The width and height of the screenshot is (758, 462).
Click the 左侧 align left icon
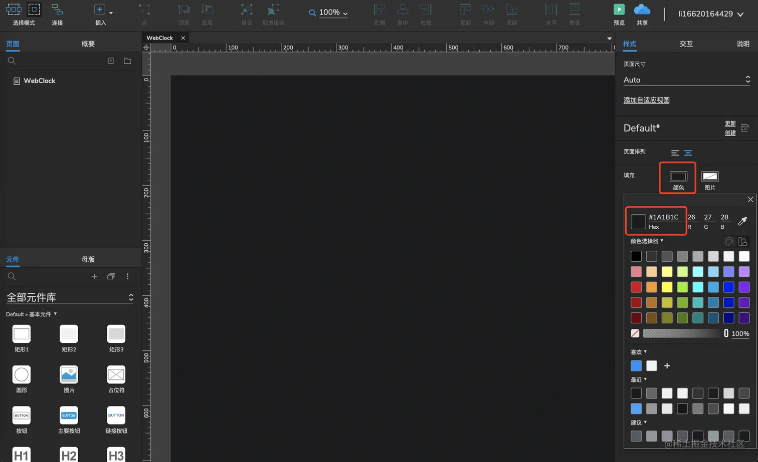point(380,10)
